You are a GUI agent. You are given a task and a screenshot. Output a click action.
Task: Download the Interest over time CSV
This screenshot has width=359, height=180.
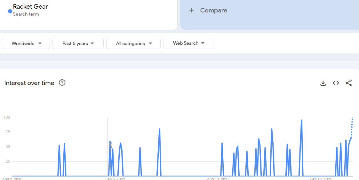[323, 83]
